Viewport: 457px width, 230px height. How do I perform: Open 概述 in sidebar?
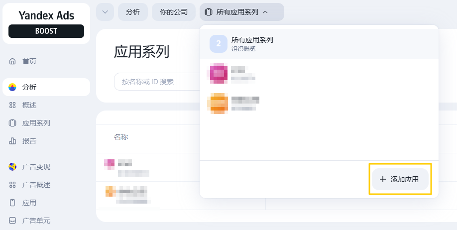click(46, 105)
